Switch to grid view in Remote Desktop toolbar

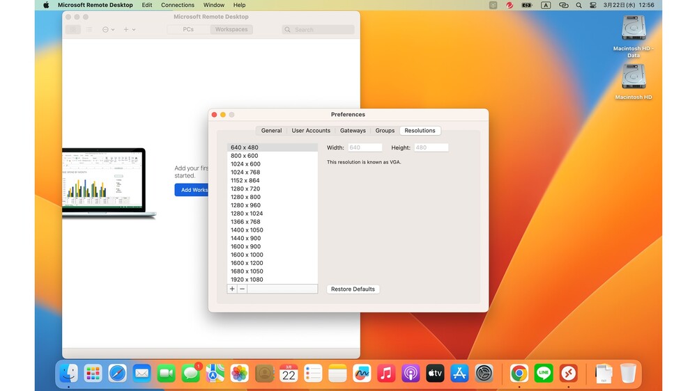tap(73, 30)
